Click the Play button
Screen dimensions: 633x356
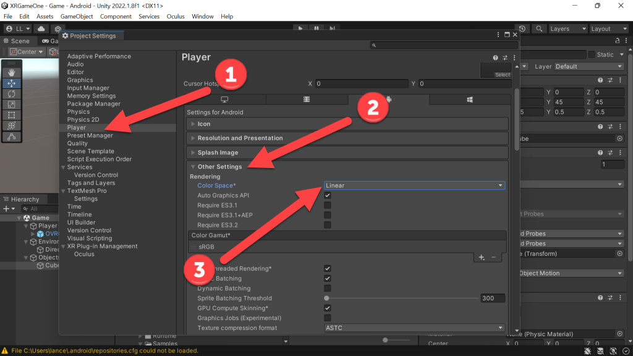coord(300,28)
